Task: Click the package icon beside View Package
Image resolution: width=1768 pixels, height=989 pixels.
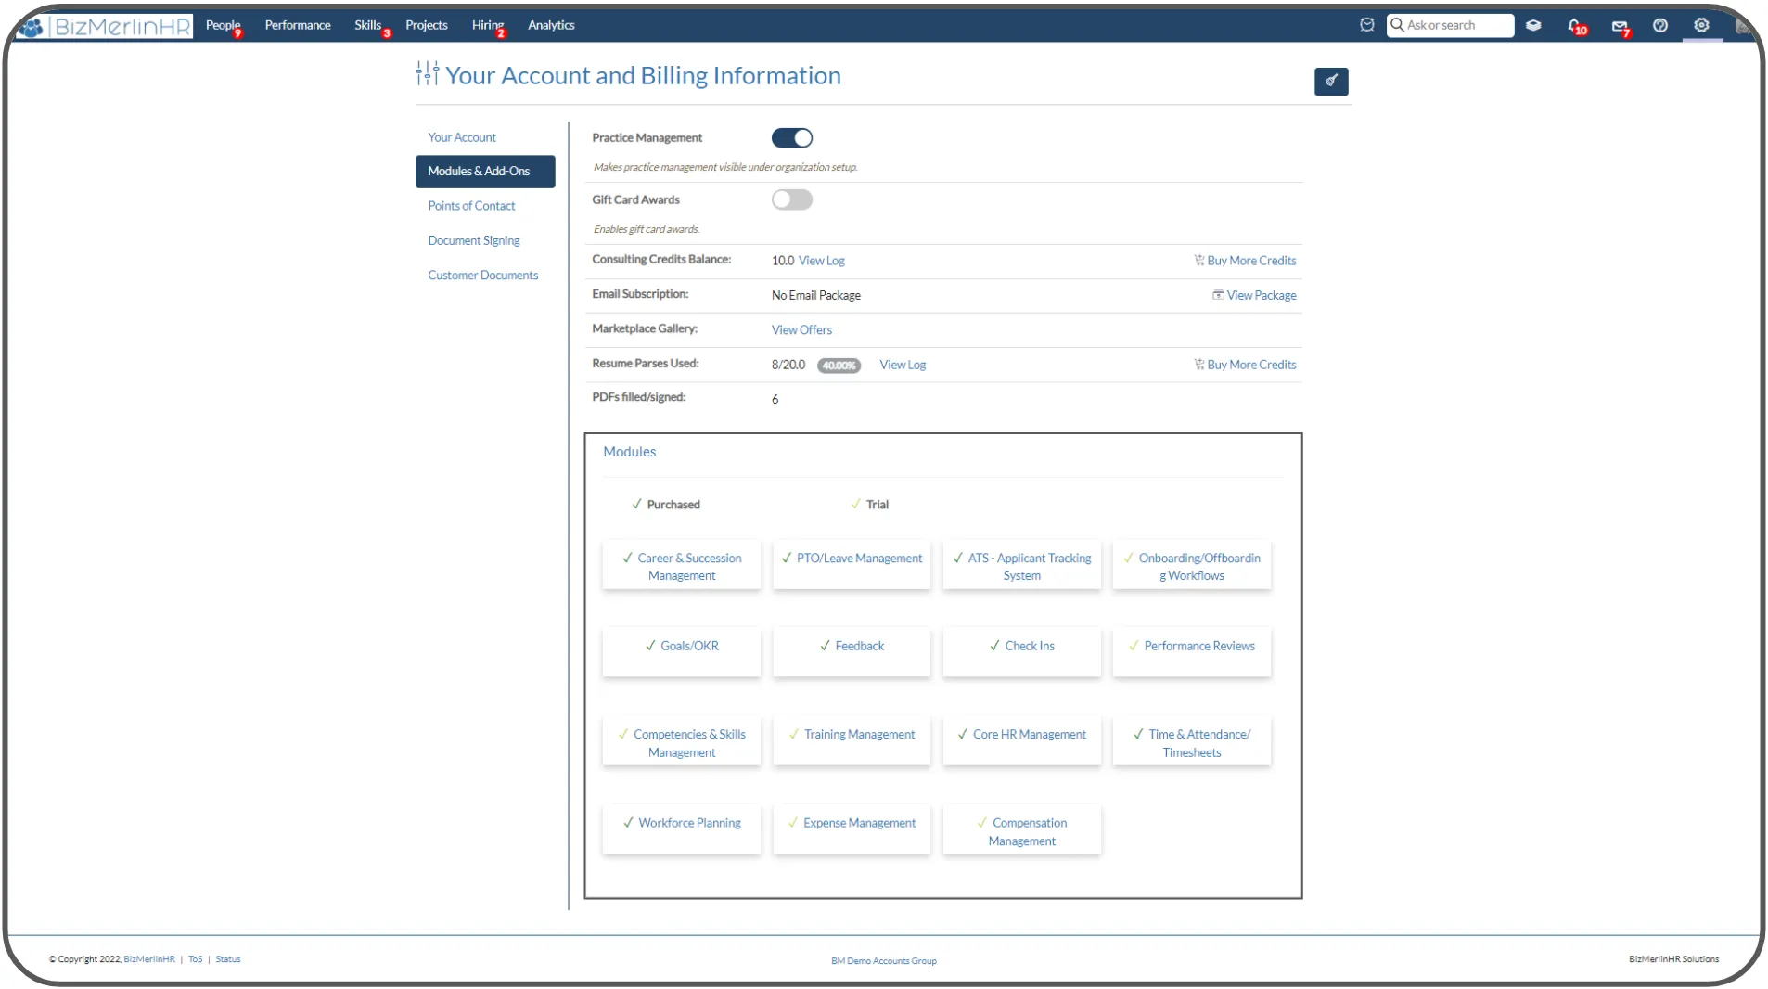Action: 1218,295
